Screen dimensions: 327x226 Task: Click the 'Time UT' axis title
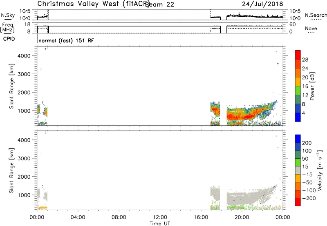pos(160,224)
